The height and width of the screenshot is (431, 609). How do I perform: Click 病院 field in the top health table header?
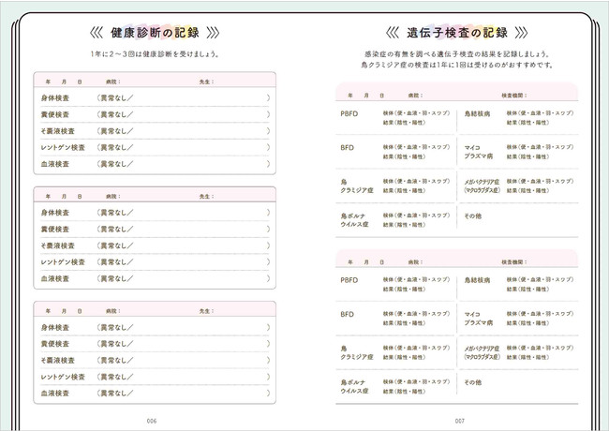coord(115,80)
